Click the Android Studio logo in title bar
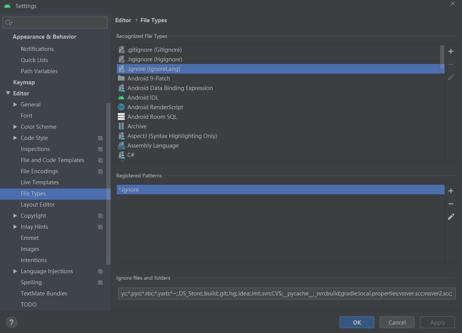 click(7, 6)
